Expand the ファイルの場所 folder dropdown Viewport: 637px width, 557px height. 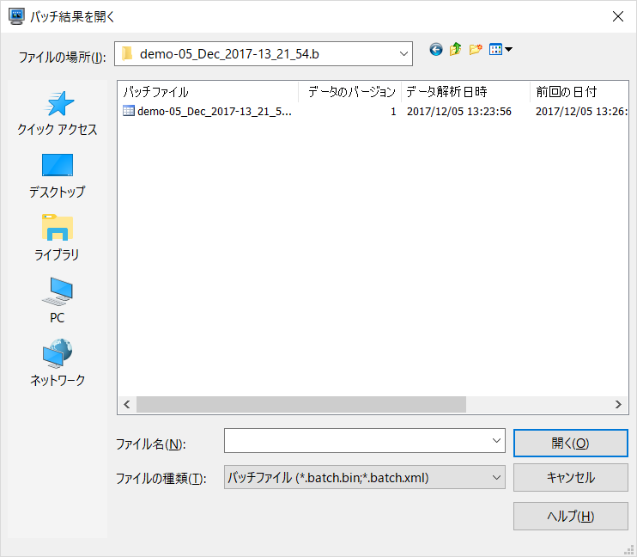(403, 53)
